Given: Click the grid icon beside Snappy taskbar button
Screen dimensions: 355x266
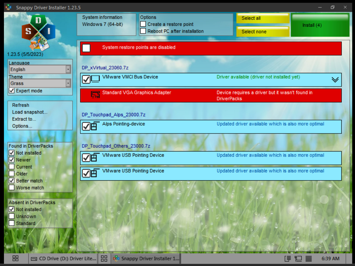Looking at the screenshot, I should [x=104, y=258].
